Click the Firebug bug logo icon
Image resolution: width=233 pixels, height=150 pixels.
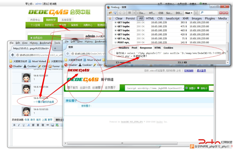point(110,13)
